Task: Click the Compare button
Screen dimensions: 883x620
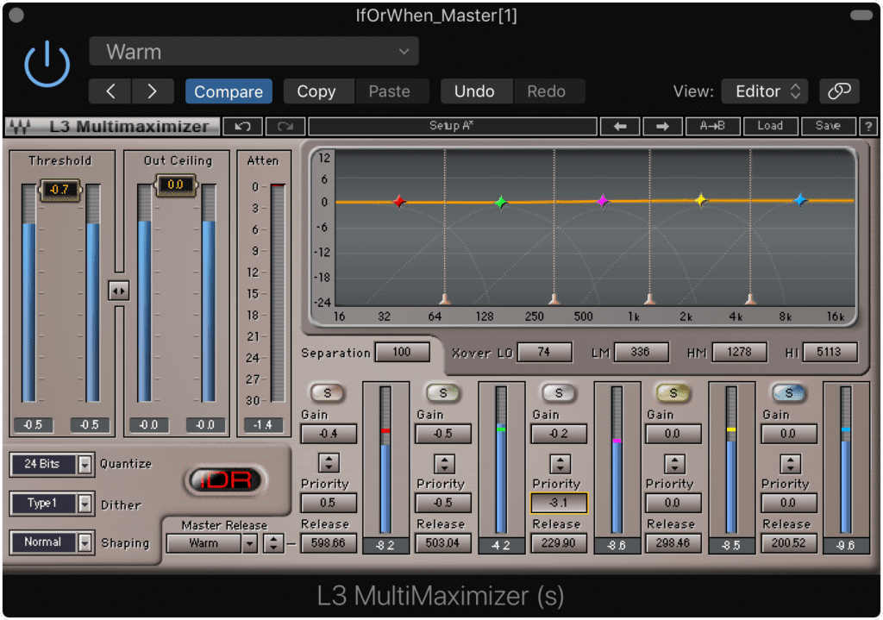Action: click(x=229, y=91)
